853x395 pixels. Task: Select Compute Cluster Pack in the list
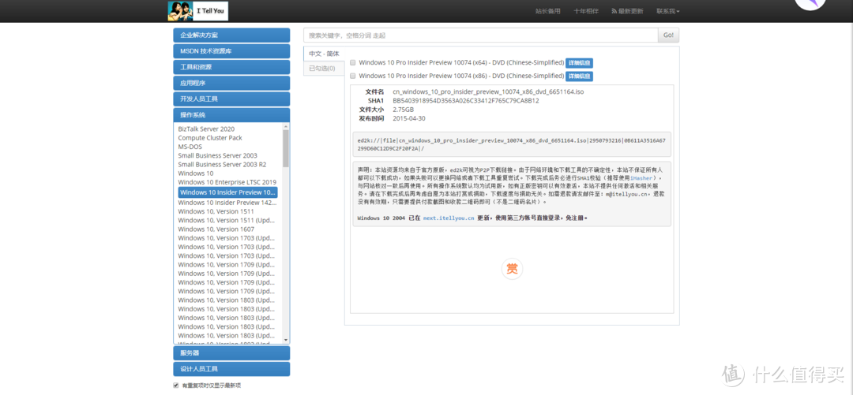coord(210,138)
